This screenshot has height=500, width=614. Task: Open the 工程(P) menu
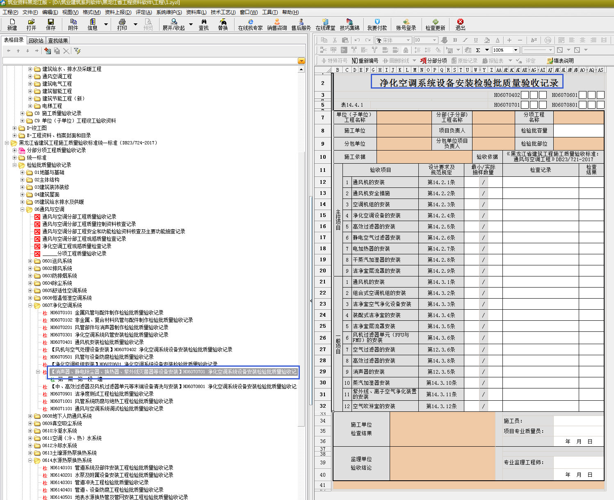pyautogui.click(x=10, y=12)
